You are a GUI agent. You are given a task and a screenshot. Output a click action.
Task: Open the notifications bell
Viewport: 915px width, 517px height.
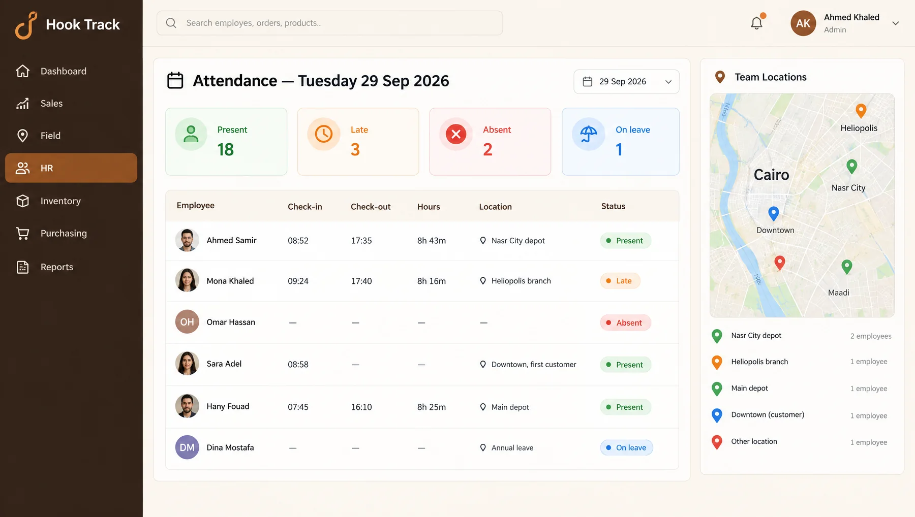pyautogui.click(x=756, y=23)
